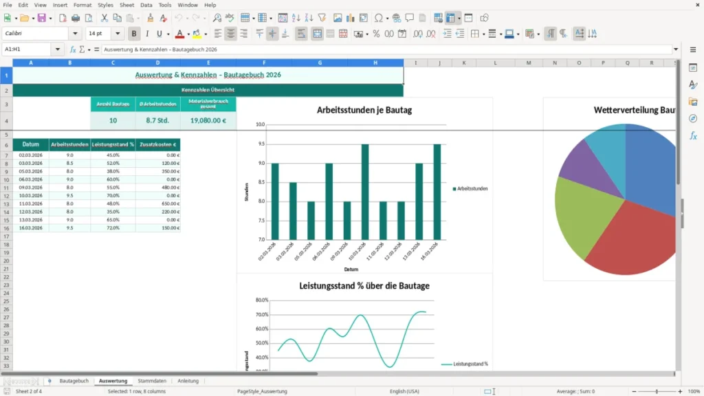The height and width of the screenshot is (396, 704).
Task: Toggle Align Left
Action: pyautogui.click(x=218, y=34)
